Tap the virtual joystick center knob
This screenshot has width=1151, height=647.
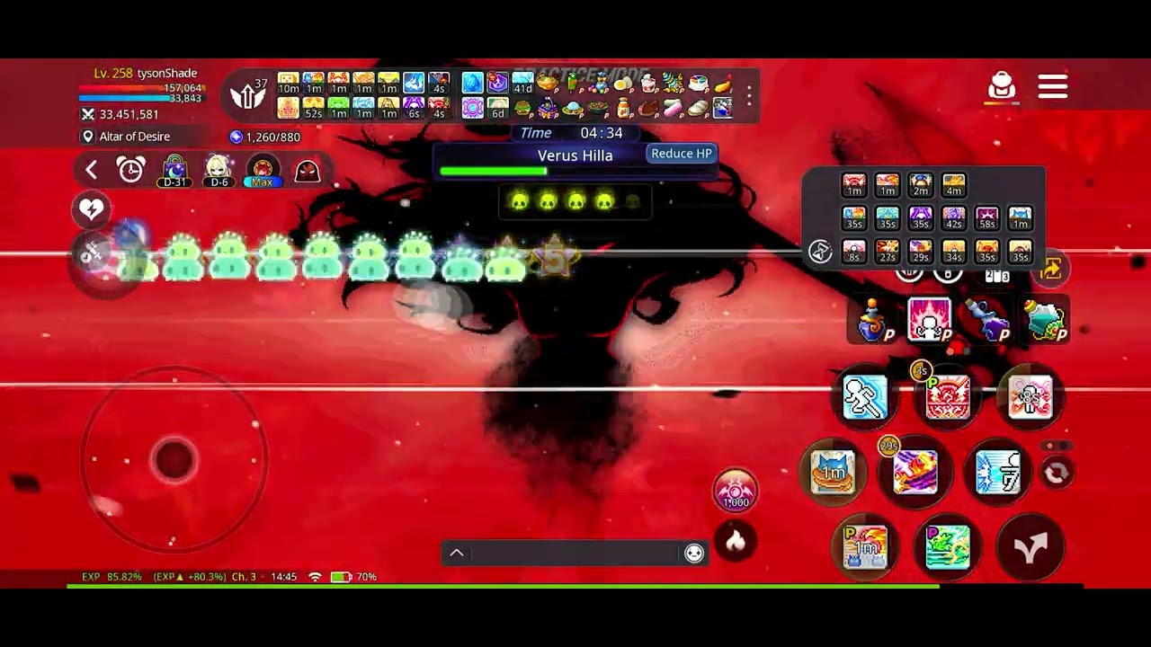174,459
